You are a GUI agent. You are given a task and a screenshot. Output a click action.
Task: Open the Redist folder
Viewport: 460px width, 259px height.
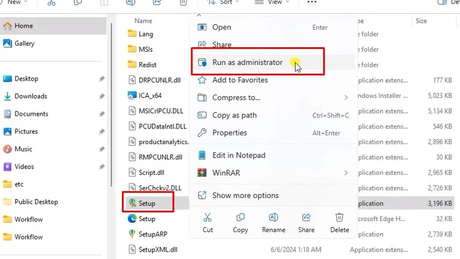pos(147,64)
